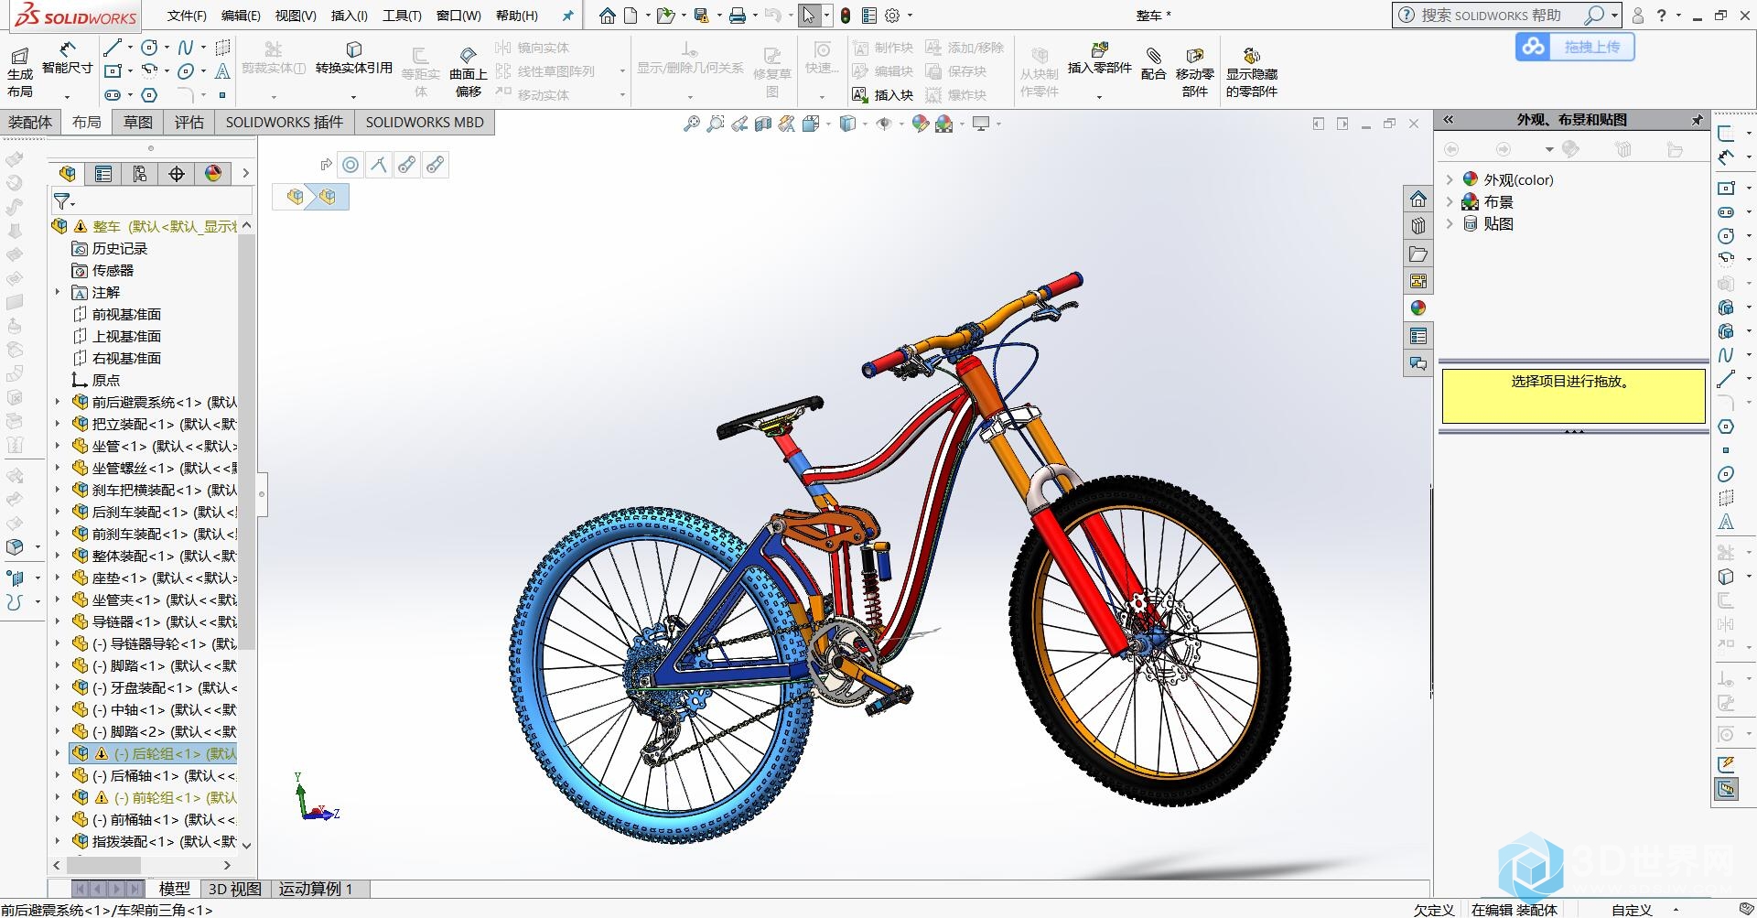Click the feature tree vertical scrollbar
The image size is (1757, 918).
(245, 442)
